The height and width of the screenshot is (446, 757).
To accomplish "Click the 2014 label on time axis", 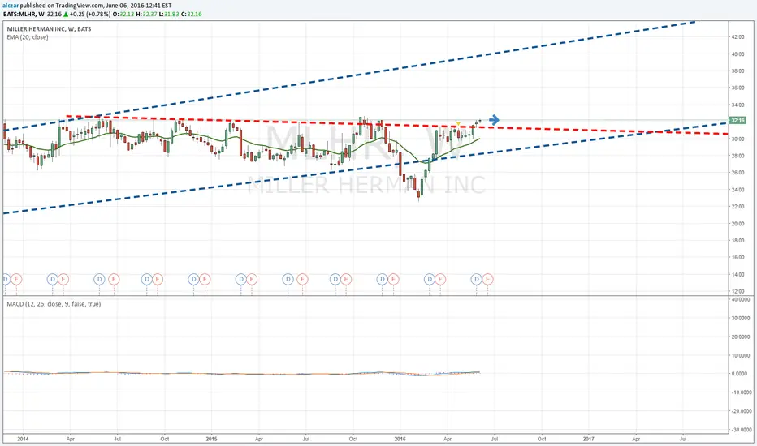I will coord(23,439).
